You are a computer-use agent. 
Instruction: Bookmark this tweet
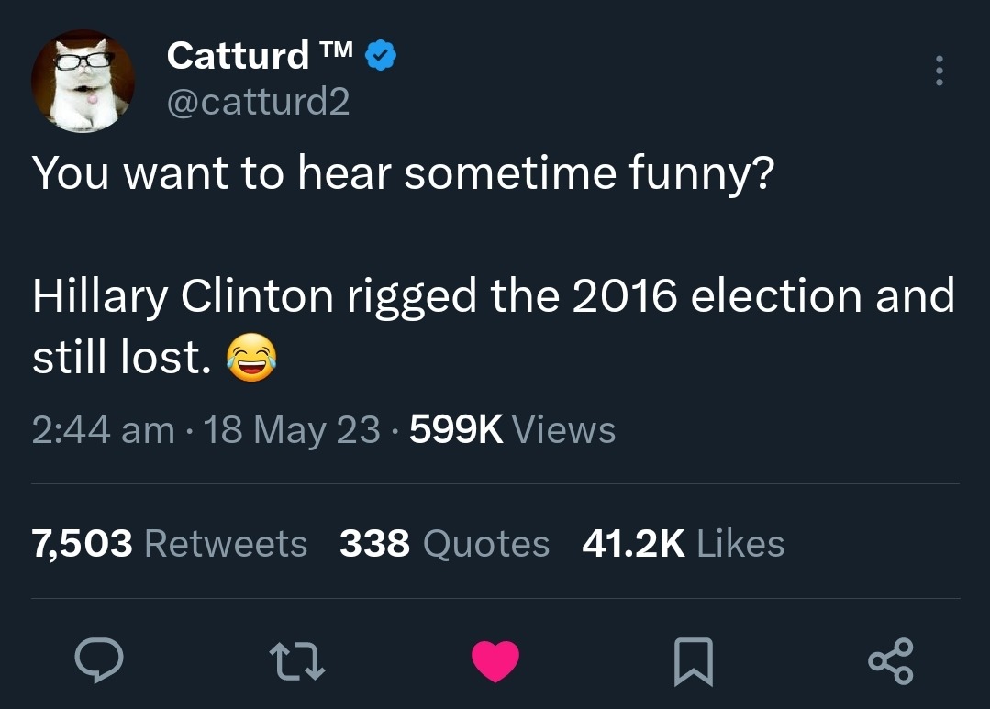point(694,662)
